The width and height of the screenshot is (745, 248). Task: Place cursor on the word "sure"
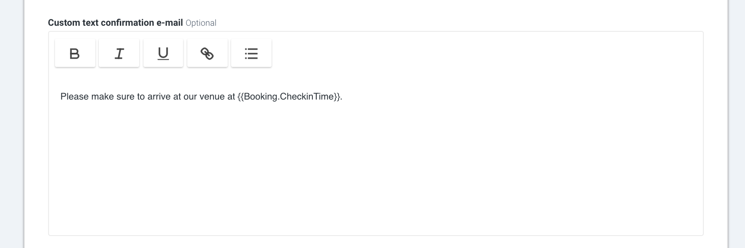point(125,97)
